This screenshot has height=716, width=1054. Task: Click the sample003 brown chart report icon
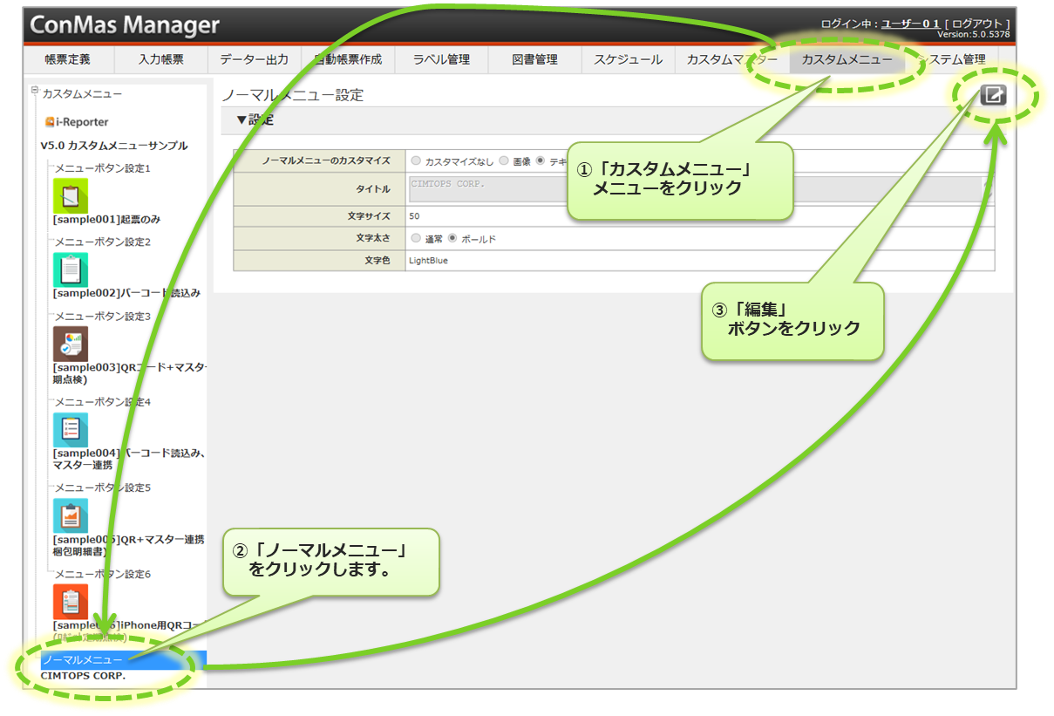(71, 344)
